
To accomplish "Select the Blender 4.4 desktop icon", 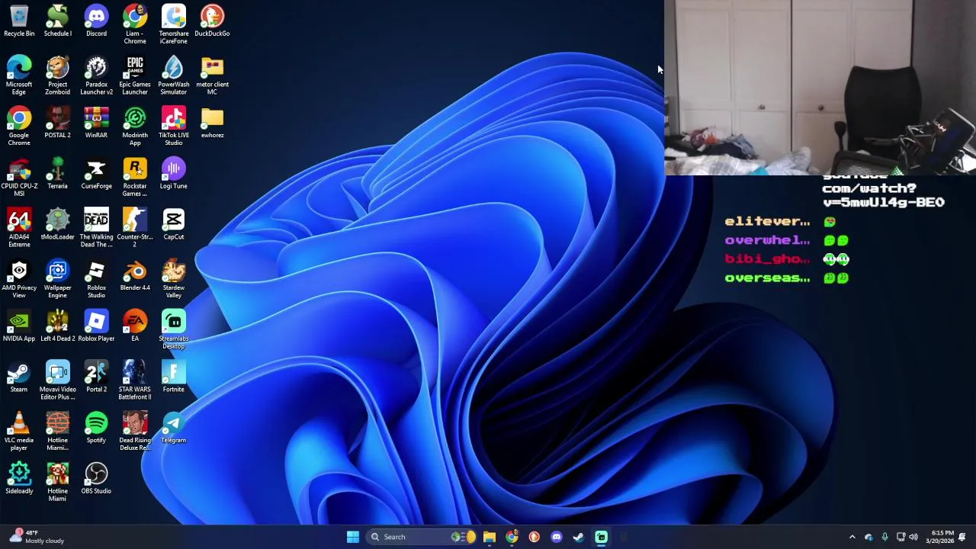I will 135,275.
